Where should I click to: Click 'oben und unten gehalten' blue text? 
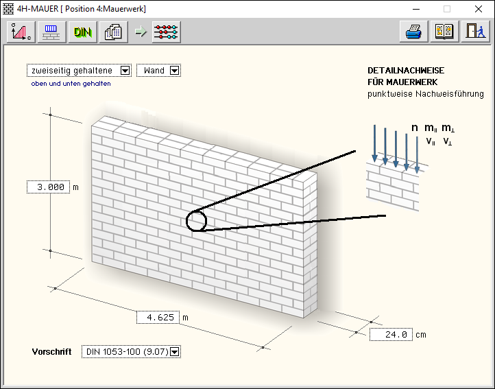coord(71,84)
